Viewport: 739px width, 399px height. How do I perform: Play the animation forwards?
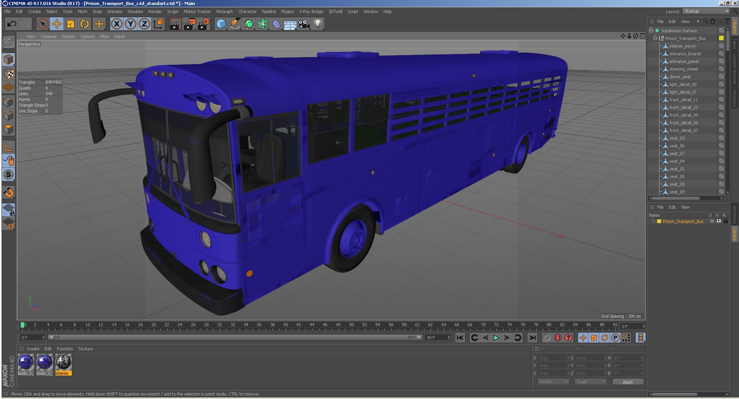pyautogui.click(x=496, y=338)
